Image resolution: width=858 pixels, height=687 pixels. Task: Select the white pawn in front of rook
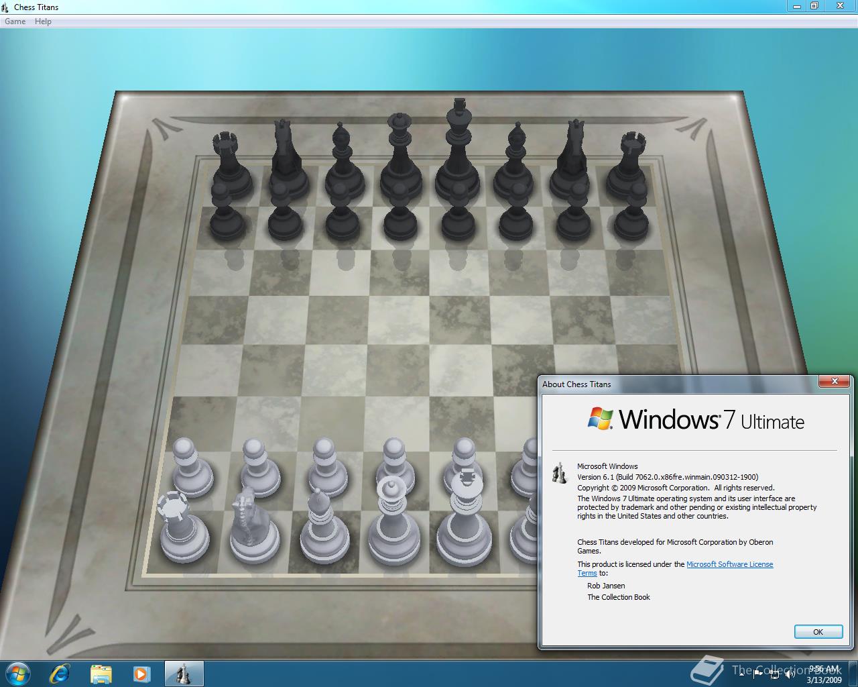click(191, 468)
